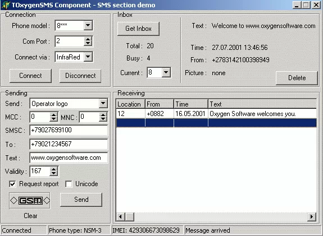
Task: Click the From column header
Action: click(x=160, y=104)
